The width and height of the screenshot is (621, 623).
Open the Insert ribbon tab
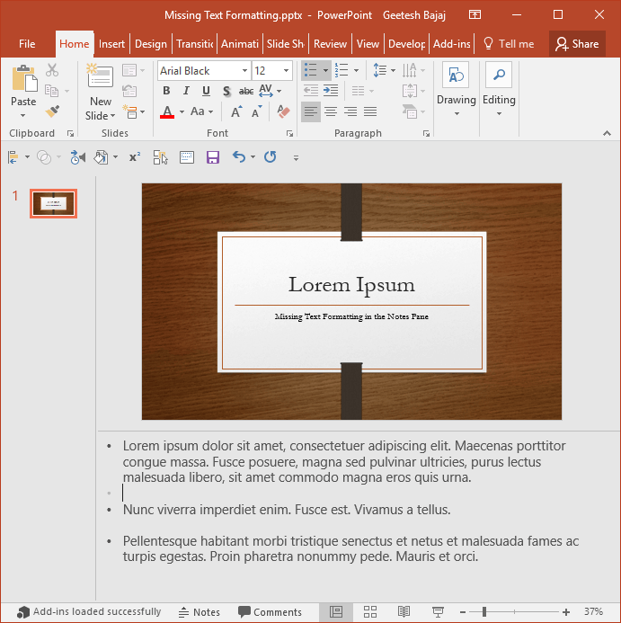pos(112,44)
